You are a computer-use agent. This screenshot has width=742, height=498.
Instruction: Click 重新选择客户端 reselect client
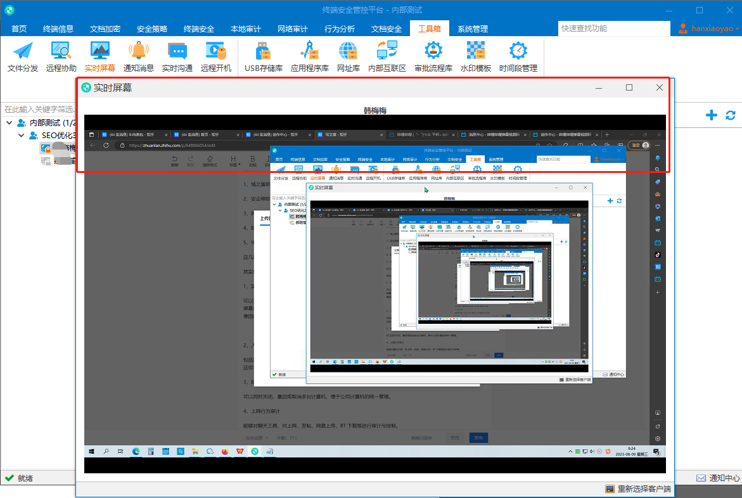(638, 489)
